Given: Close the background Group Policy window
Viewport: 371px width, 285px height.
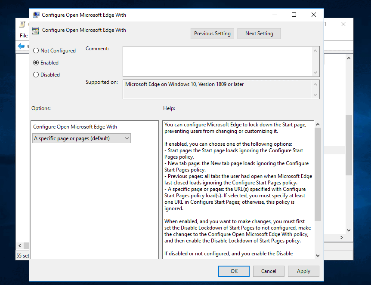Looking at the screenshot, I should [x=343, y=24].
